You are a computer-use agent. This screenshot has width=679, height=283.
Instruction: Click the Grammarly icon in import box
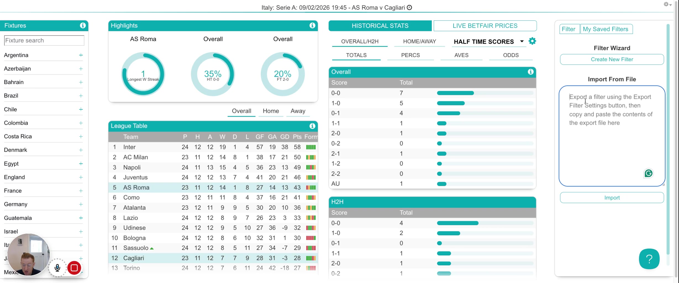(648, 173)
